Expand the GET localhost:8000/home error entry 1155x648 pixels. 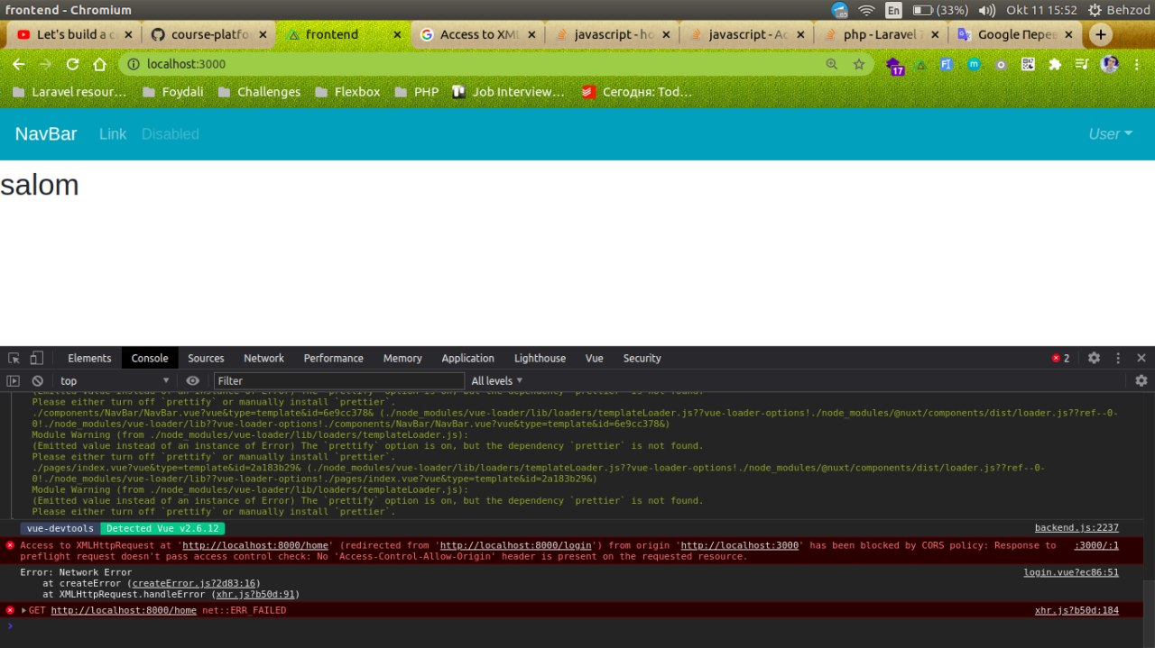click(x=24, y=610)
